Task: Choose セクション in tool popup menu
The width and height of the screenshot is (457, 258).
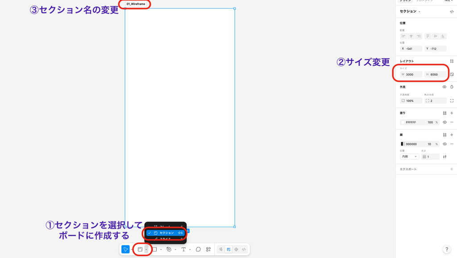Action: (x=166, y=233)
